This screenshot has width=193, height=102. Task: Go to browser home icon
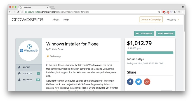click(x=22, y=12)
